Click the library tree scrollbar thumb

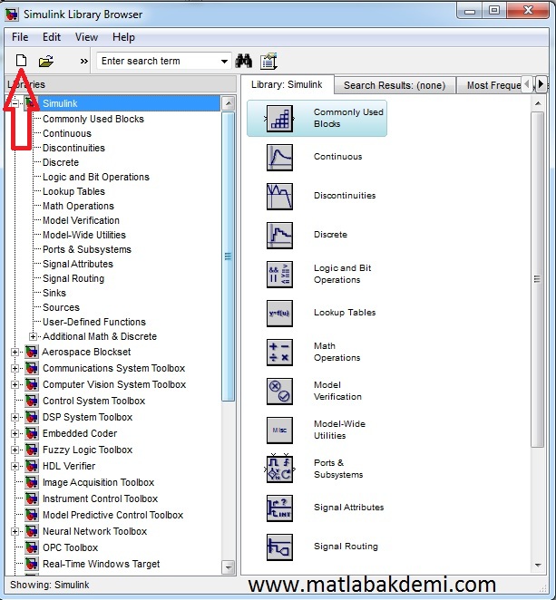(x=229, y=256)
